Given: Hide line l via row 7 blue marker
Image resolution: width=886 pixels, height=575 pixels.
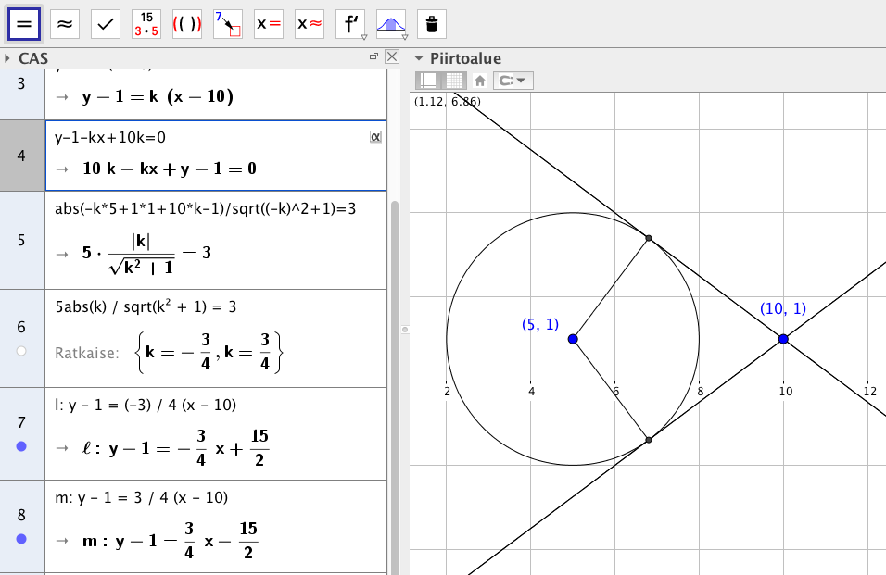Looking at the screenshot, I should (21, 446).
